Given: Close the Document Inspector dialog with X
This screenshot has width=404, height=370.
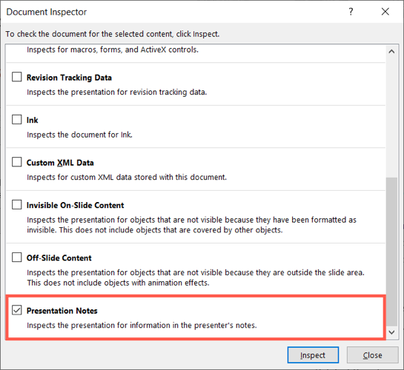Looking at the screenshot, I should coord(385,12).
